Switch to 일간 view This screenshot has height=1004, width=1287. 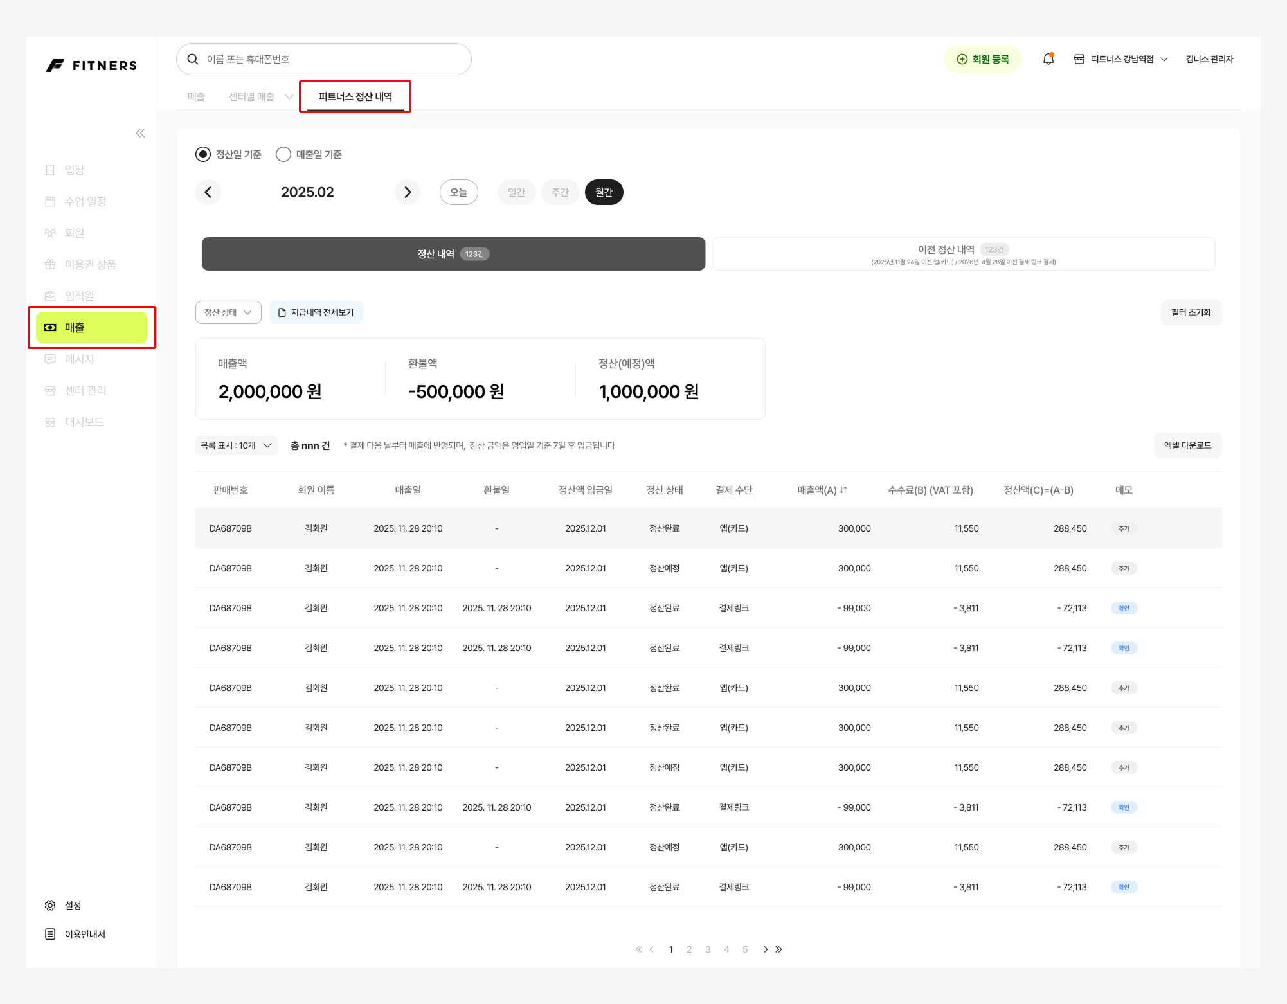tap(516, 192)
